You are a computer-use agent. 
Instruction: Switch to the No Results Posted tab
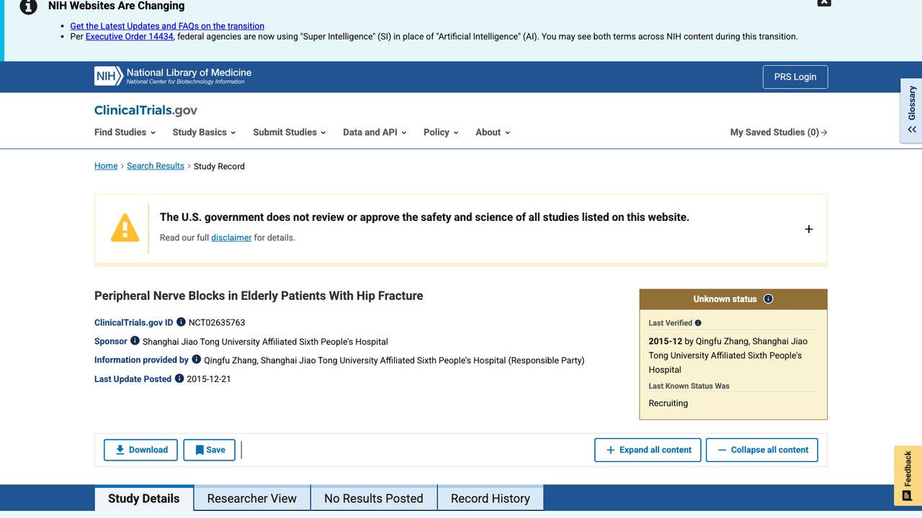pos(374,498)
